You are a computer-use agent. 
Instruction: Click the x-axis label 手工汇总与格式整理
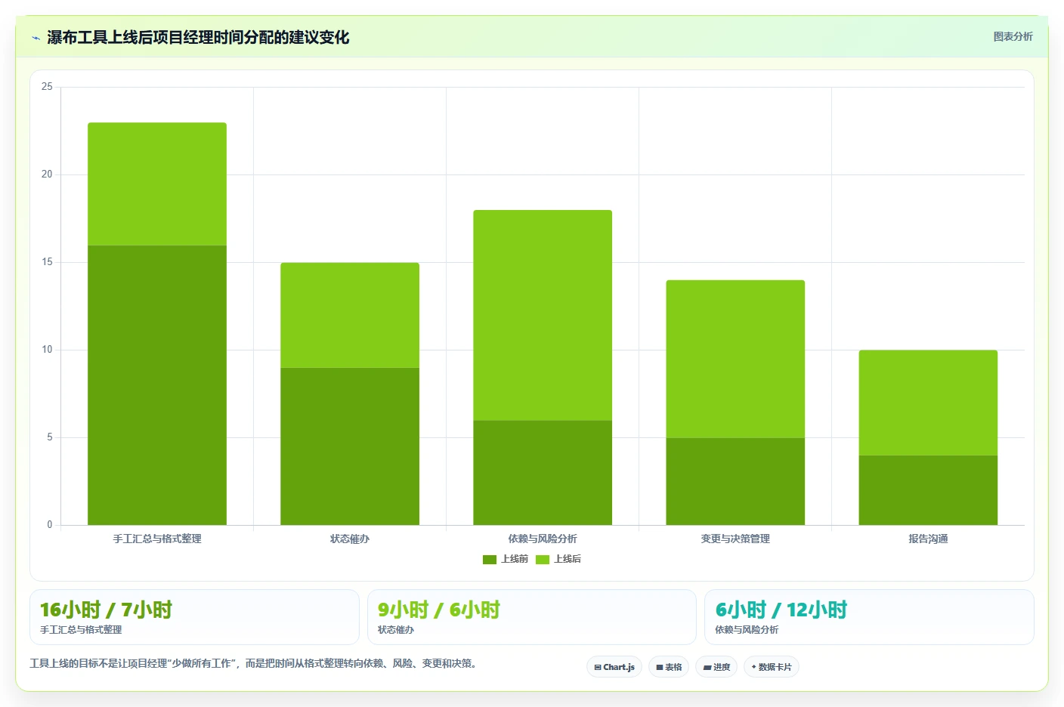click(x=157, y=539)
